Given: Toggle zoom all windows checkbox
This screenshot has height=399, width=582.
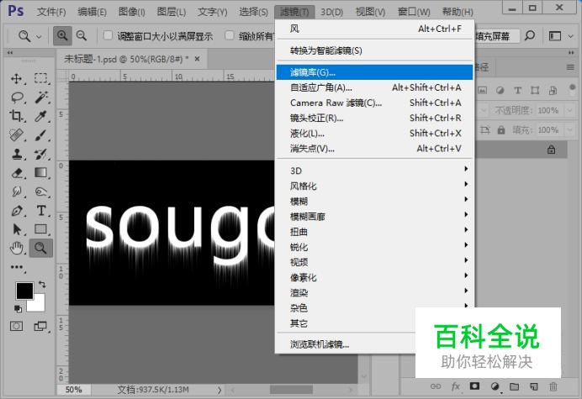Looking at the screenshot, I should tap(230, 35).
